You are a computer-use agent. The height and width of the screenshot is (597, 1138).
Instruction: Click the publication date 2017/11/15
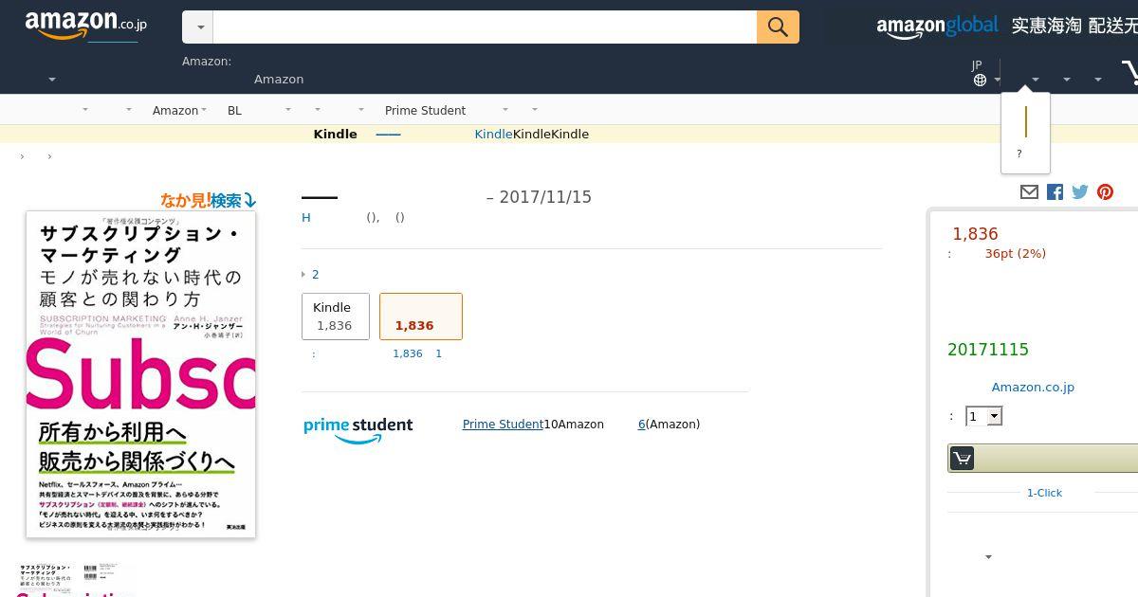(x=545, y=197)
